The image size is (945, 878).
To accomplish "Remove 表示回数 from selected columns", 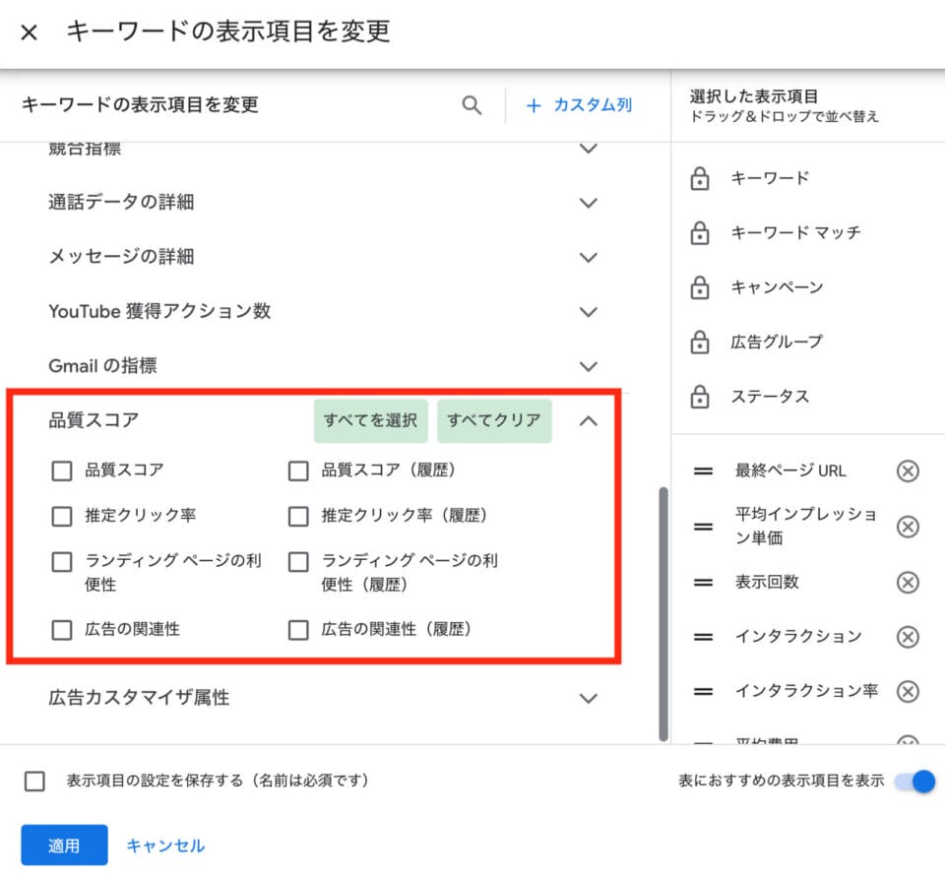I will (908, 582).
